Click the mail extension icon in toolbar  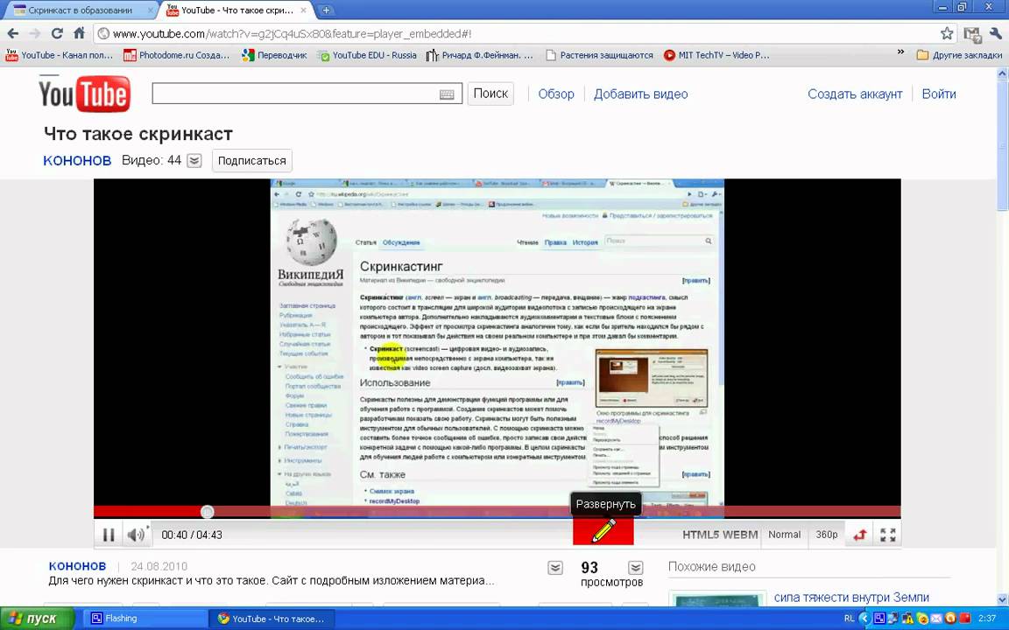972,34
